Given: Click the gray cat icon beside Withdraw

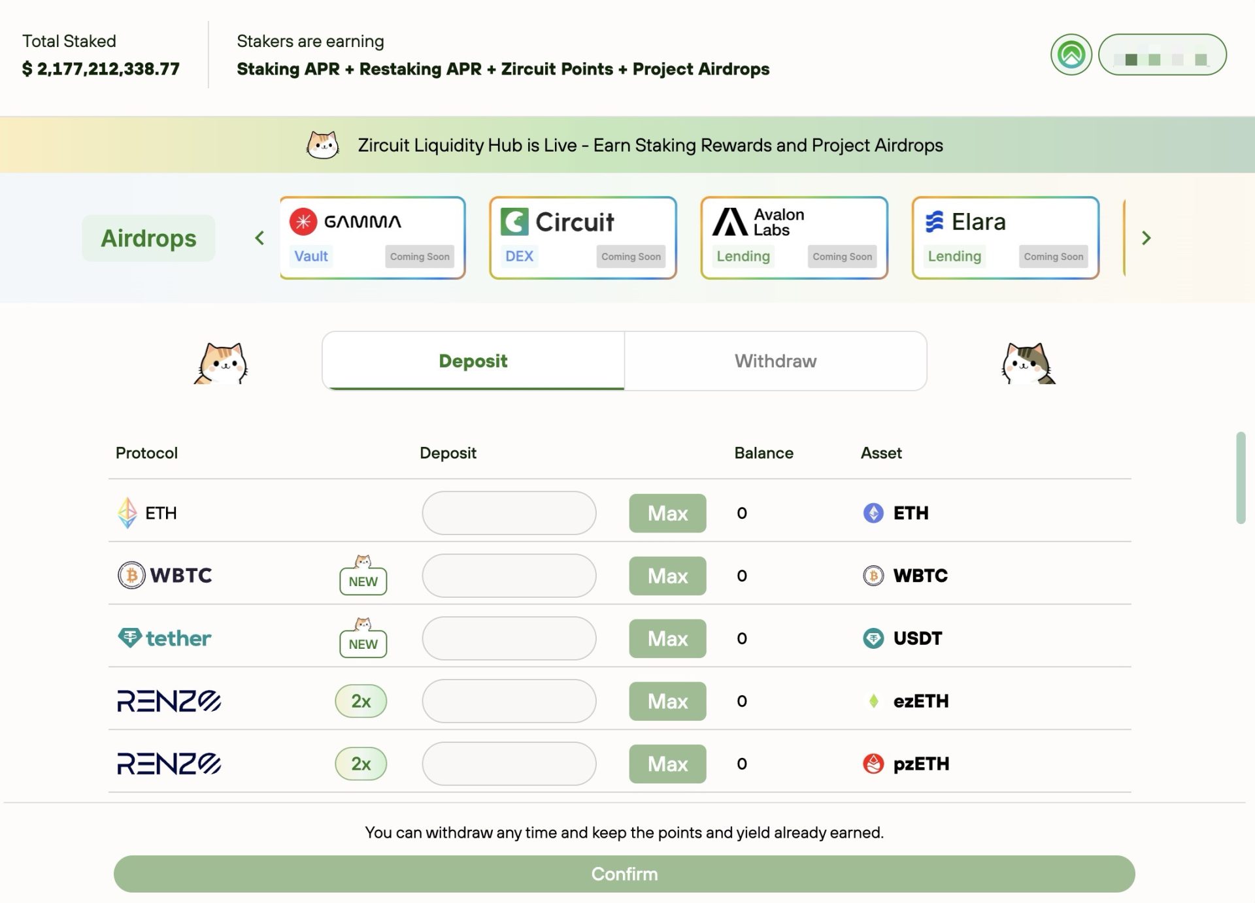Looking at the screenshot, I should click(1028, 363).
